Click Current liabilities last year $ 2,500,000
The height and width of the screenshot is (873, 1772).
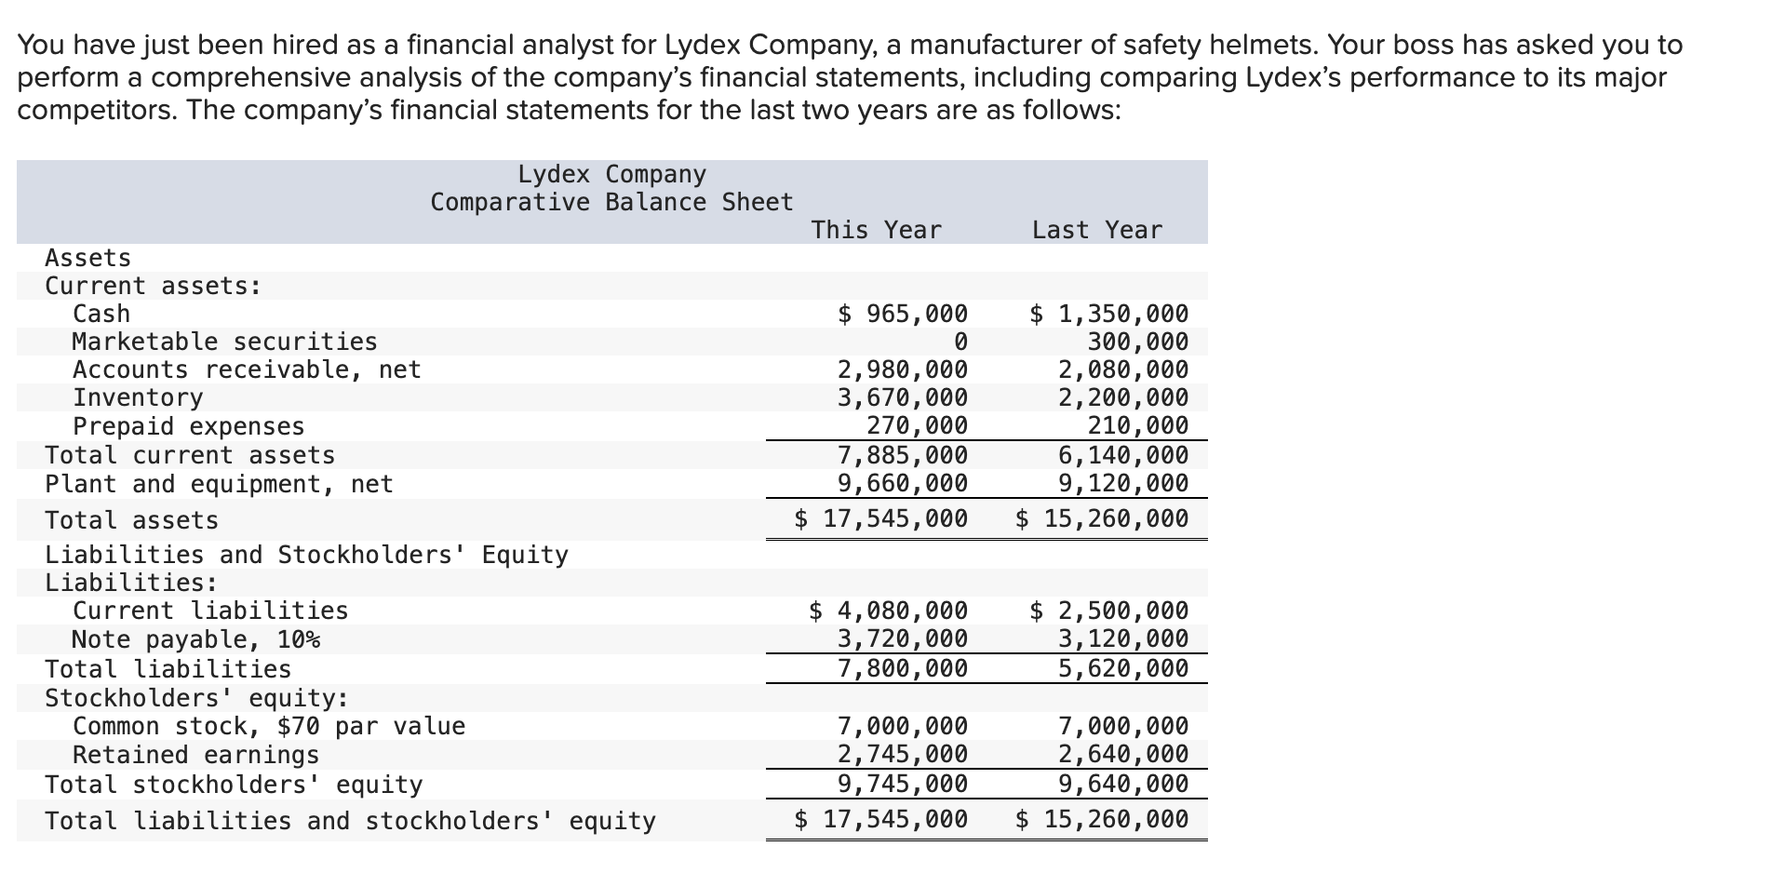point(1109,611)
